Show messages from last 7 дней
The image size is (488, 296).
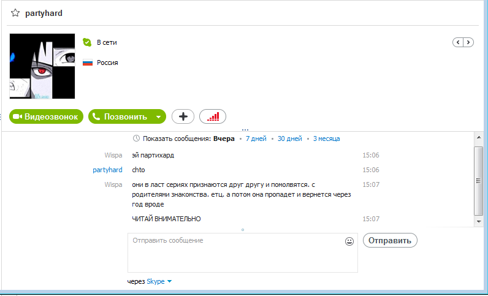(x=256, y=139)
